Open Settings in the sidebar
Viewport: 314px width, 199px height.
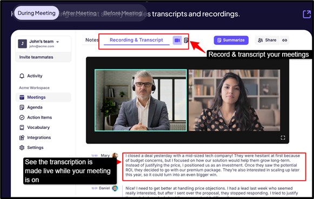(x=35, y=148)
